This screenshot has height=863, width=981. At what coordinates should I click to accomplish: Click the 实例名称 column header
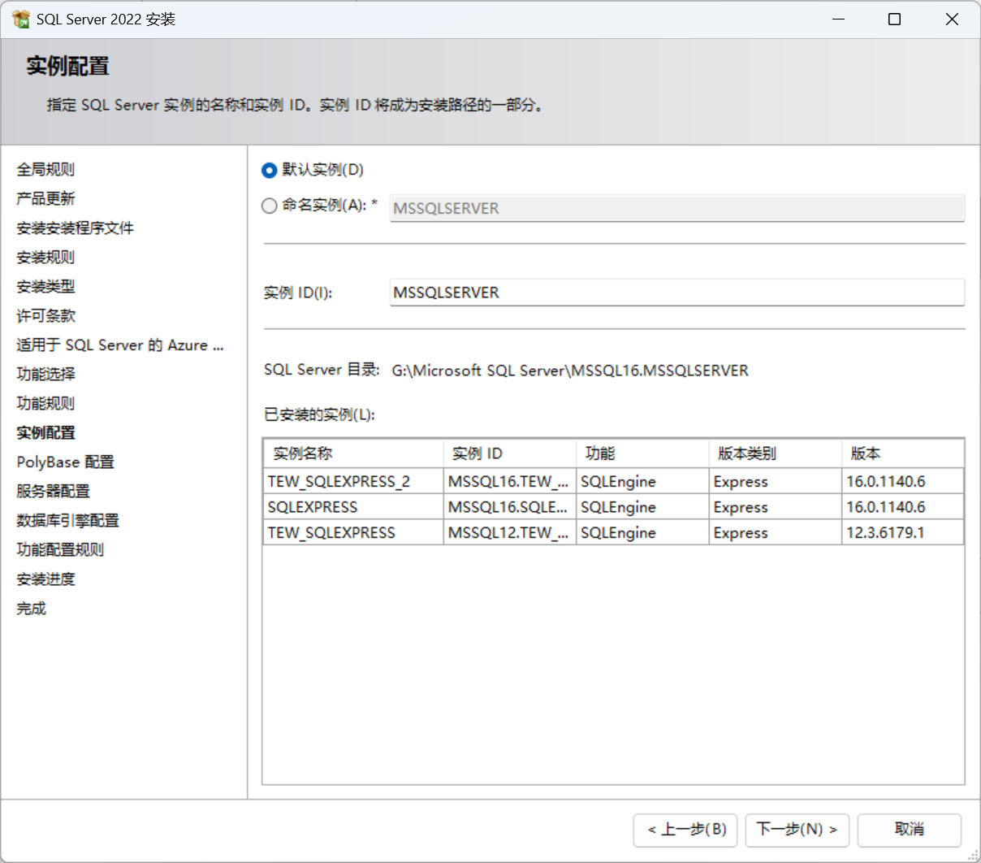pos(353,453)
